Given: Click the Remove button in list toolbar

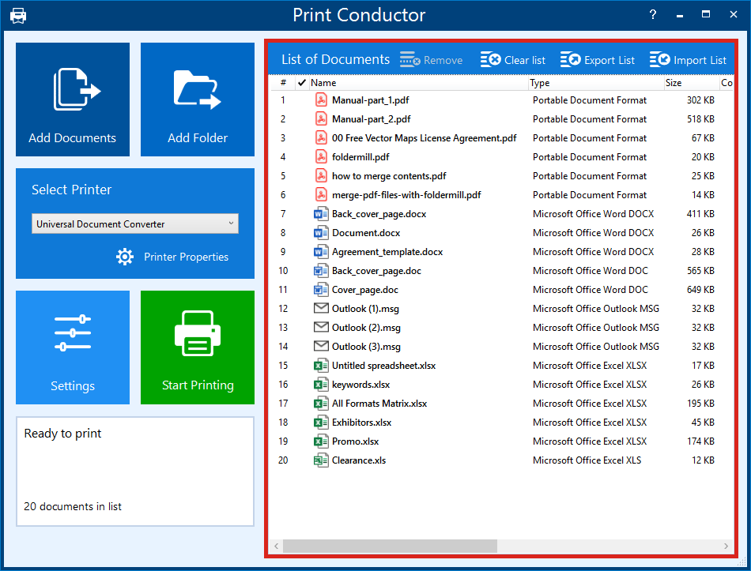Looking at the screenshot, I should (432, 60).
